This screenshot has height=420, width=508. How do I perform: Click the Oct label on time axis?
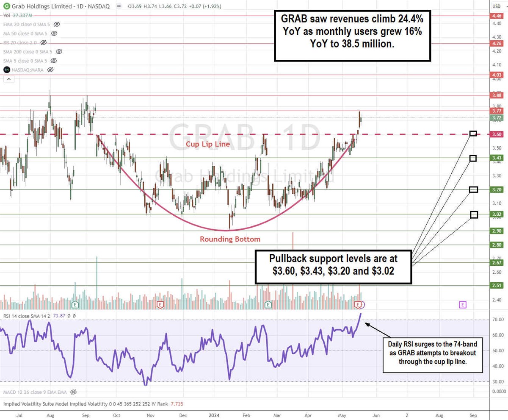(116, 415)
